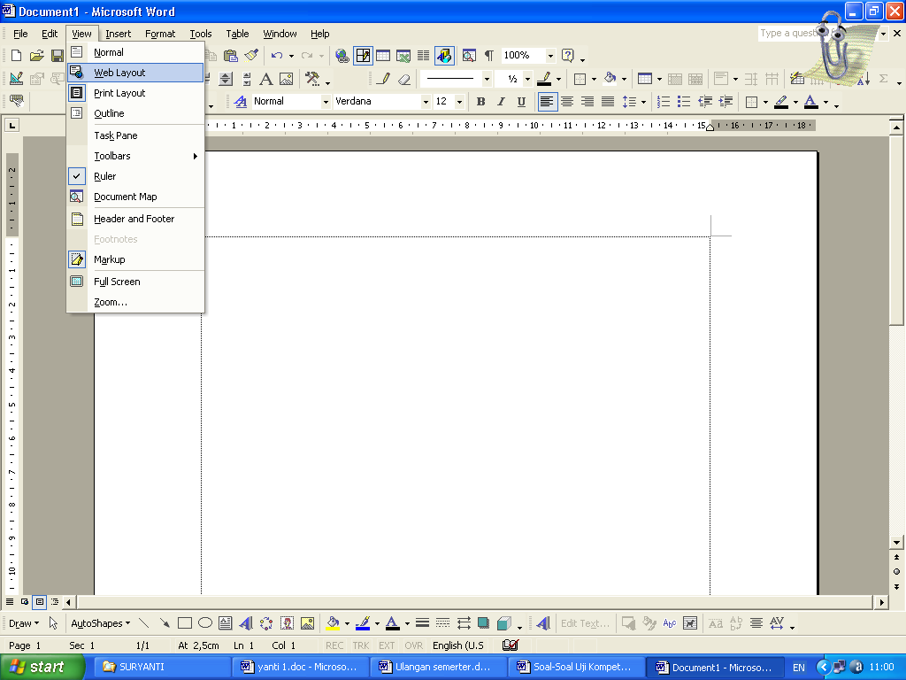The width and height of the screenshot is (906, 680).
Task: Select Print Layout menu entry
Action: [135, 93]
